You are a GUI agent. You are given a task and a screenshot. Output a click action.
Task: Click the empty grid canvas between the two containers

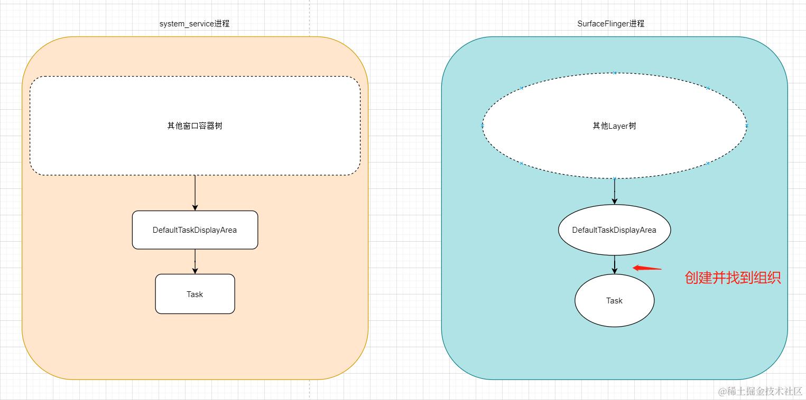(404, 211)
